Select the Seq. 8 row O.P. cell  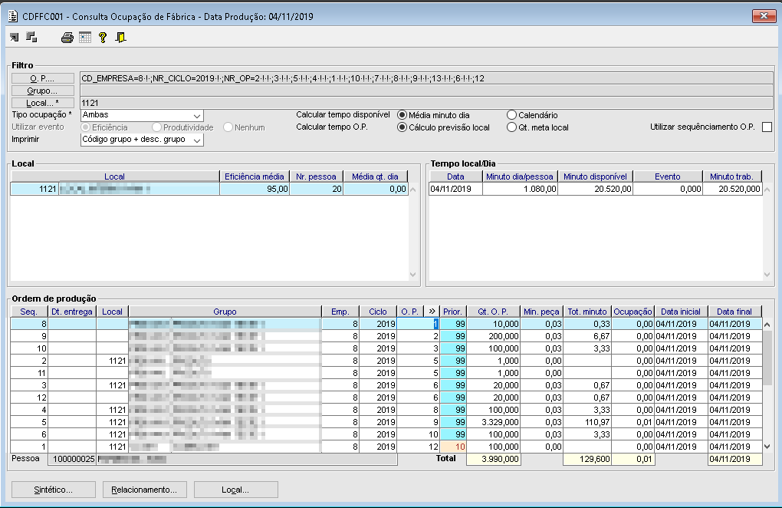[417, 324]
